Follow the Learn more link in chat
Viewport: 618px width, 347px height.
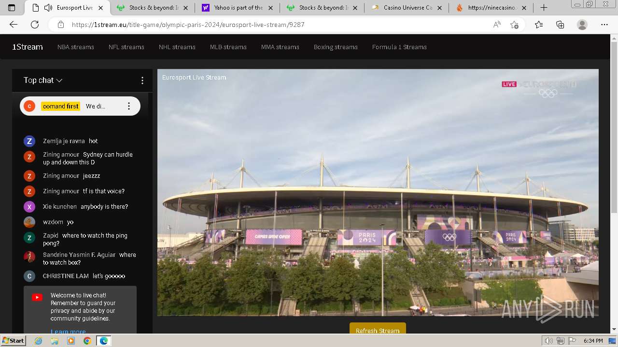(68, 331)
